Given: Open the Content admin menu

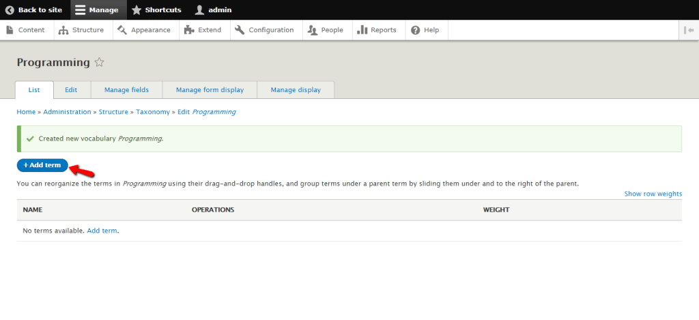Looking at the screenshot, I should (x=27, y=30).
